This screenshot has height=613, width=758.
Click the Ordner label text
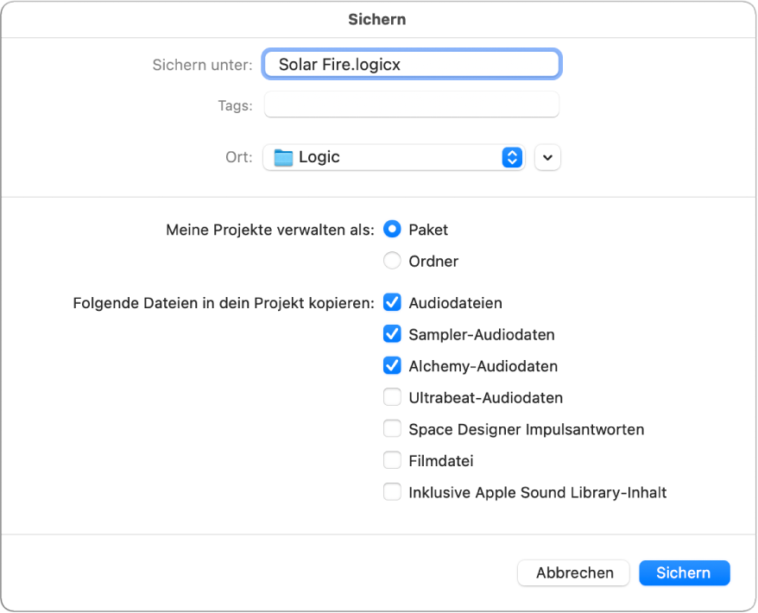(433, 261)
